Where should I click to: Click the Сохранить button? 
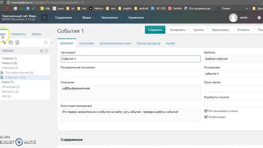click(155, 30)
